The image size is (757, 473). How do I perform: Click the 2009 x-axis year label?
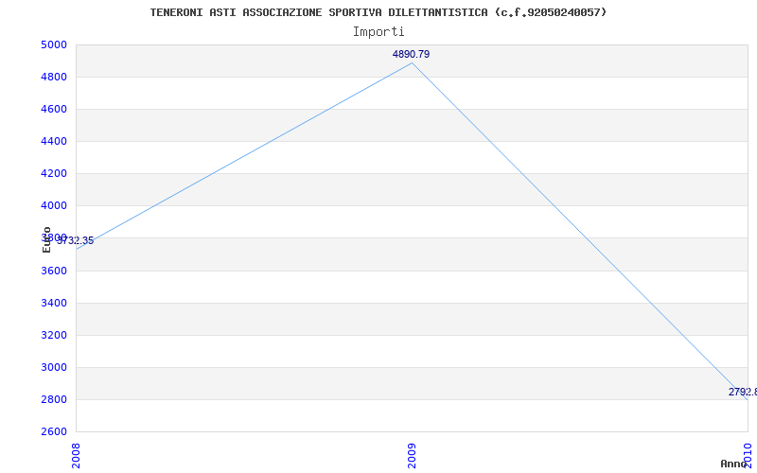tap(412, 456)
